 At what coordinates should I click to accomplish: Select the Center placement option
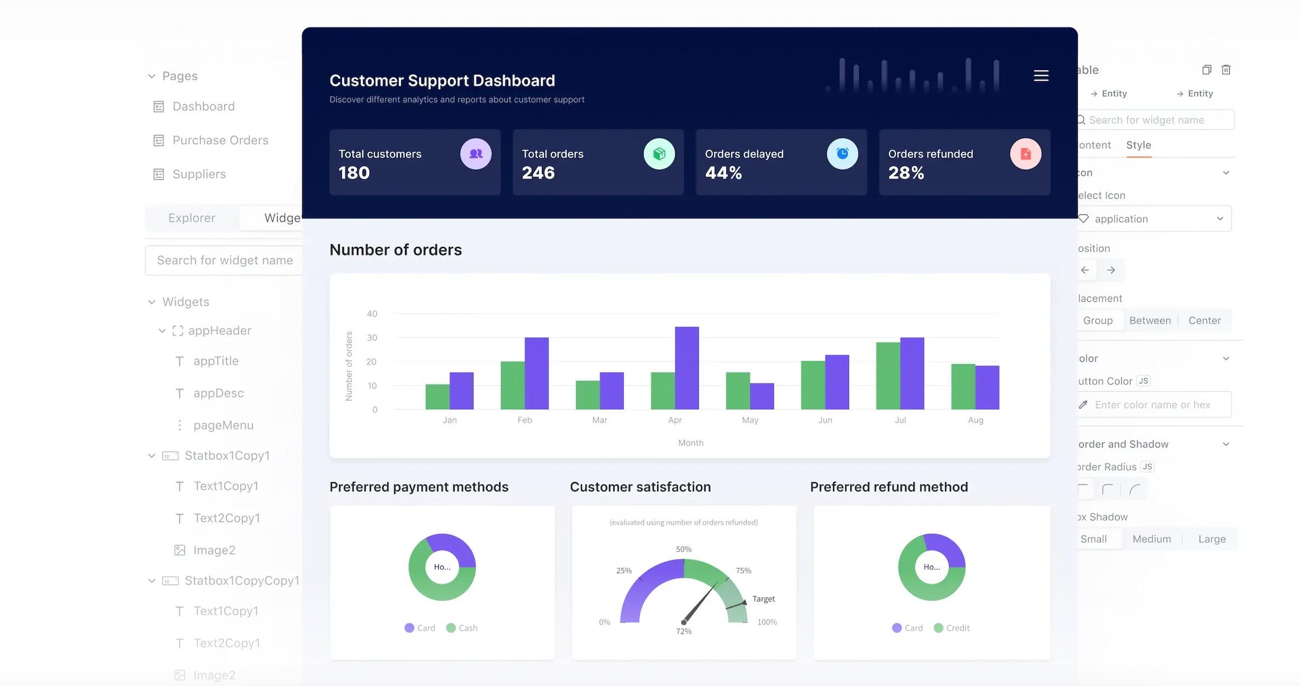[1204, 321]
